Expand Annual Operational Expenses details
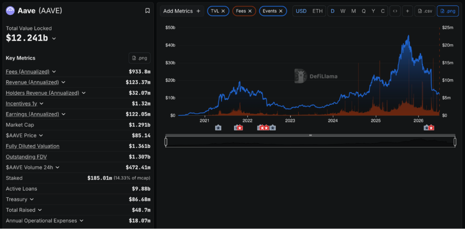This screenshot has height=229, width=465. pyautogui.click(x=82, y=221)
